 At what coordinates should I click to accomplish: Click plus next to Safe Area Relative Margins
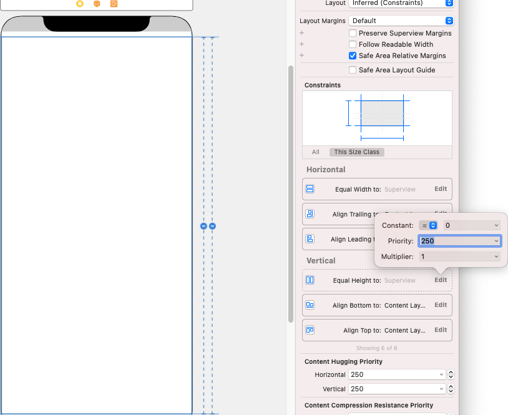tap(301, 56)
